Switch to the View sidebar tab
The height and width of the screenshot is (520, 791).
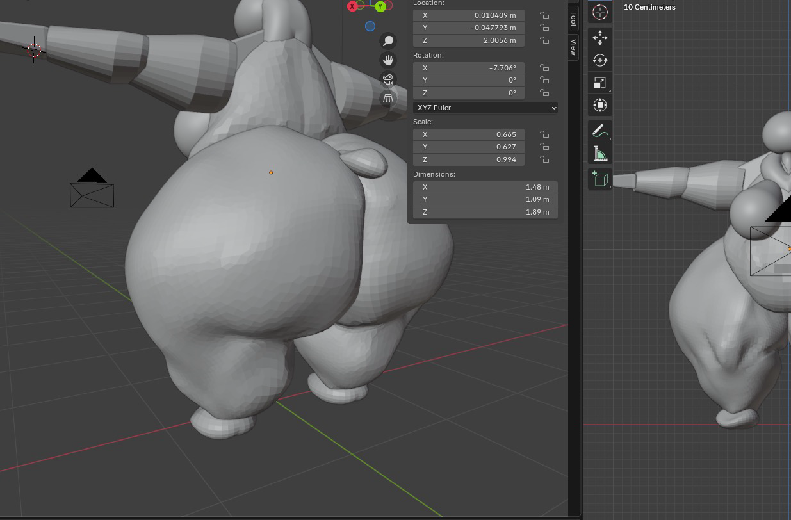pyautogui.click(x=573, y=47)
